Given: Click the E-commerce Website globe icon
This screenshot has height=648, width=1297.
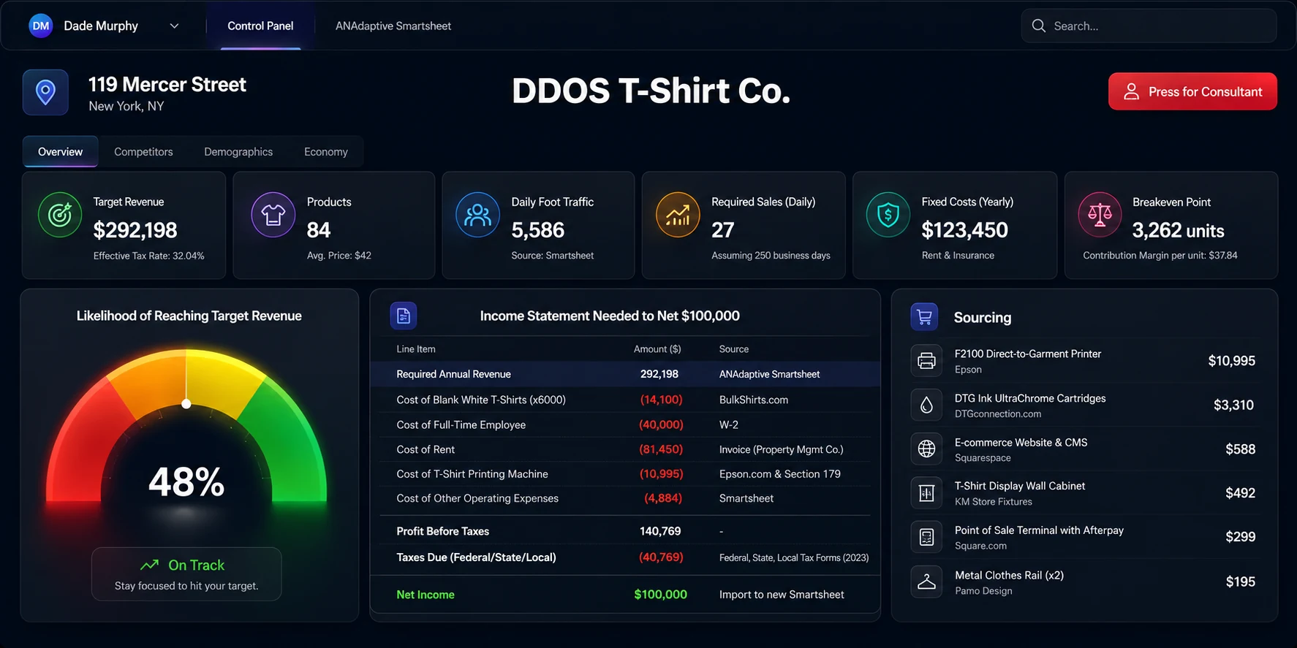Looking at the screenshot, I should [x=926, y=449].
